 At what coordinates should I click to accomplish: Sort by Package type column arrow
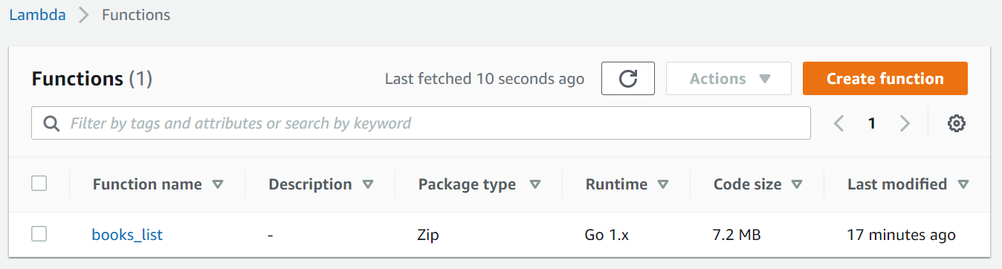tap(534, 184)
